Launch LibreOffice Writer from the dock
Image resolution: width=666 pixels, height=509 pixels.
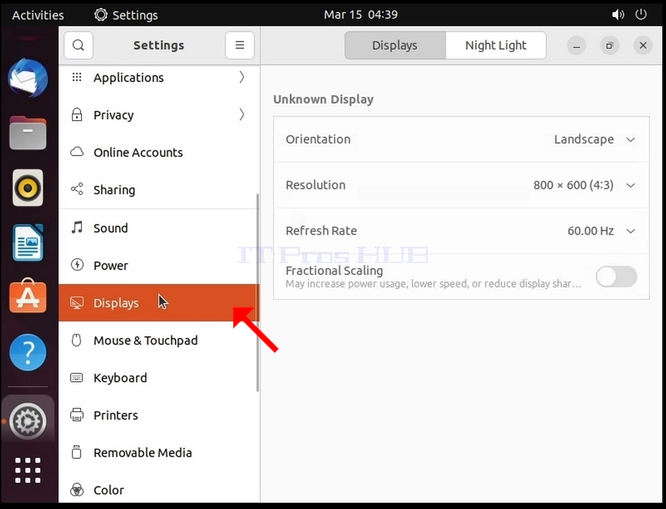pos(28,243)
